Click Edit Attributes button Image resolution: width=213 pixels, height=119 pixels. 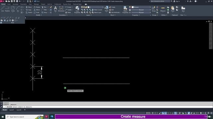[114, 13]
